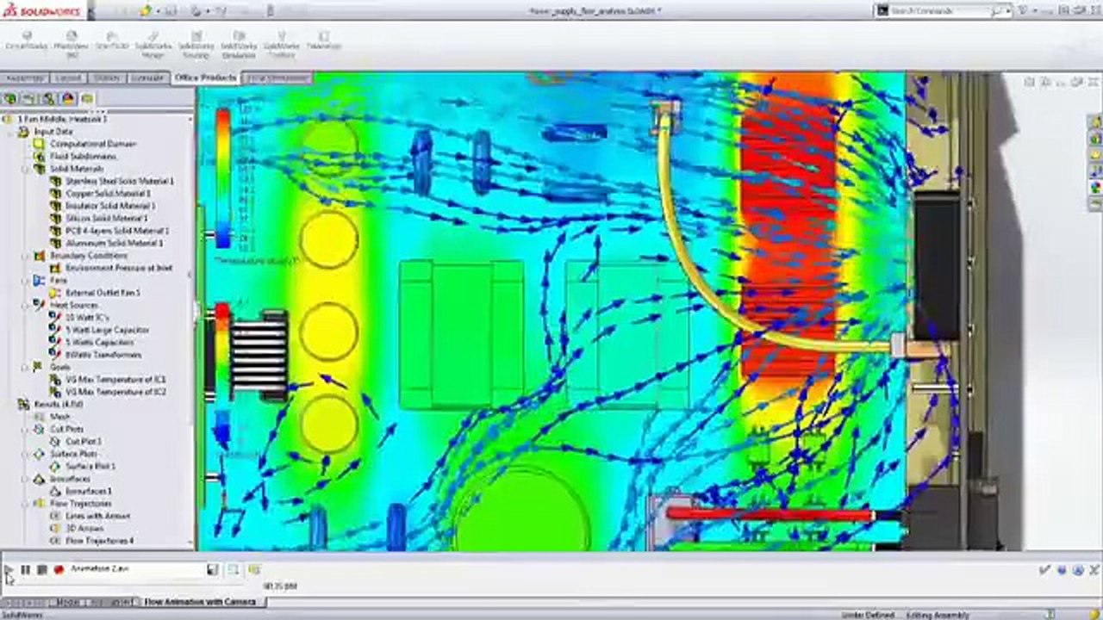Select Insulator Solid Material 1
Viewport: 1103px width, 620px height.
[x=110, y=206]
